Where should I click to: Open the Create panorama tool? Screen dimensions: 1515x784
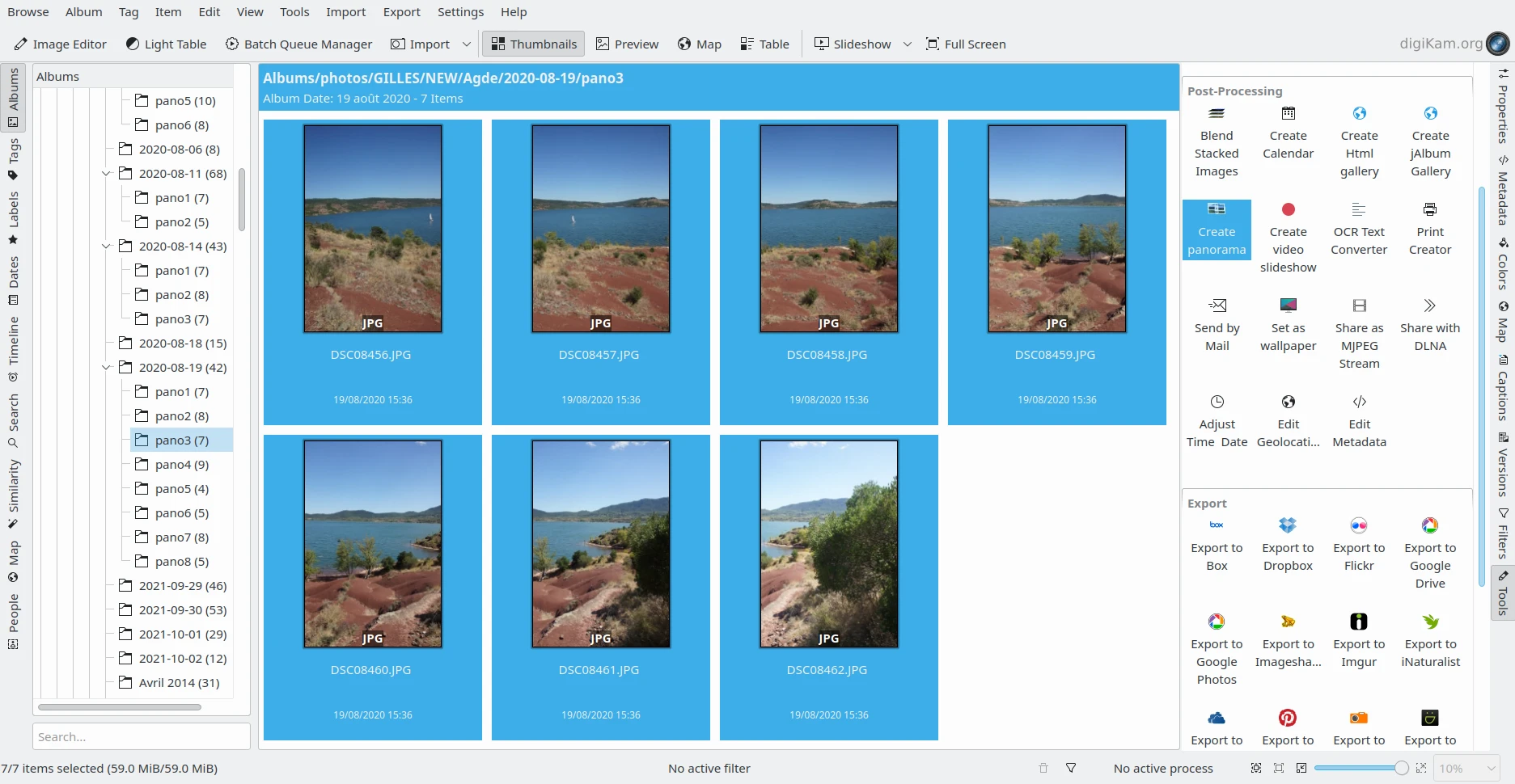pos(1216,229)
